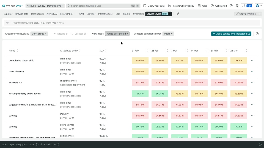Open the user account avatar menu
Viewport: 264px width, 148px height.
258,6
